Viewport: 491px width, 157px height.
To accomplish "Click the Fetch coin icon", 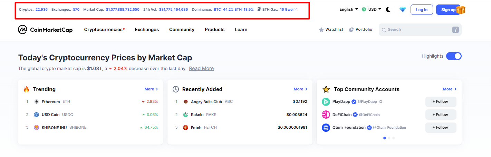I will (x=186, y=128).
